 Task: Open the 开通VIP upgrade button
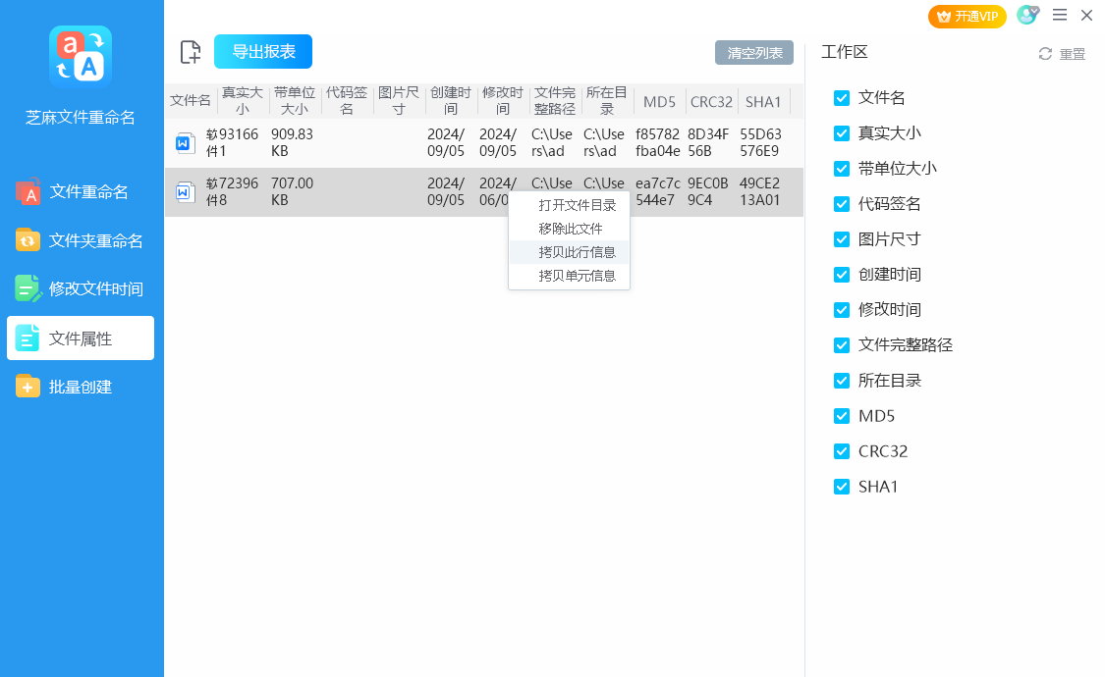click(967, 16)
